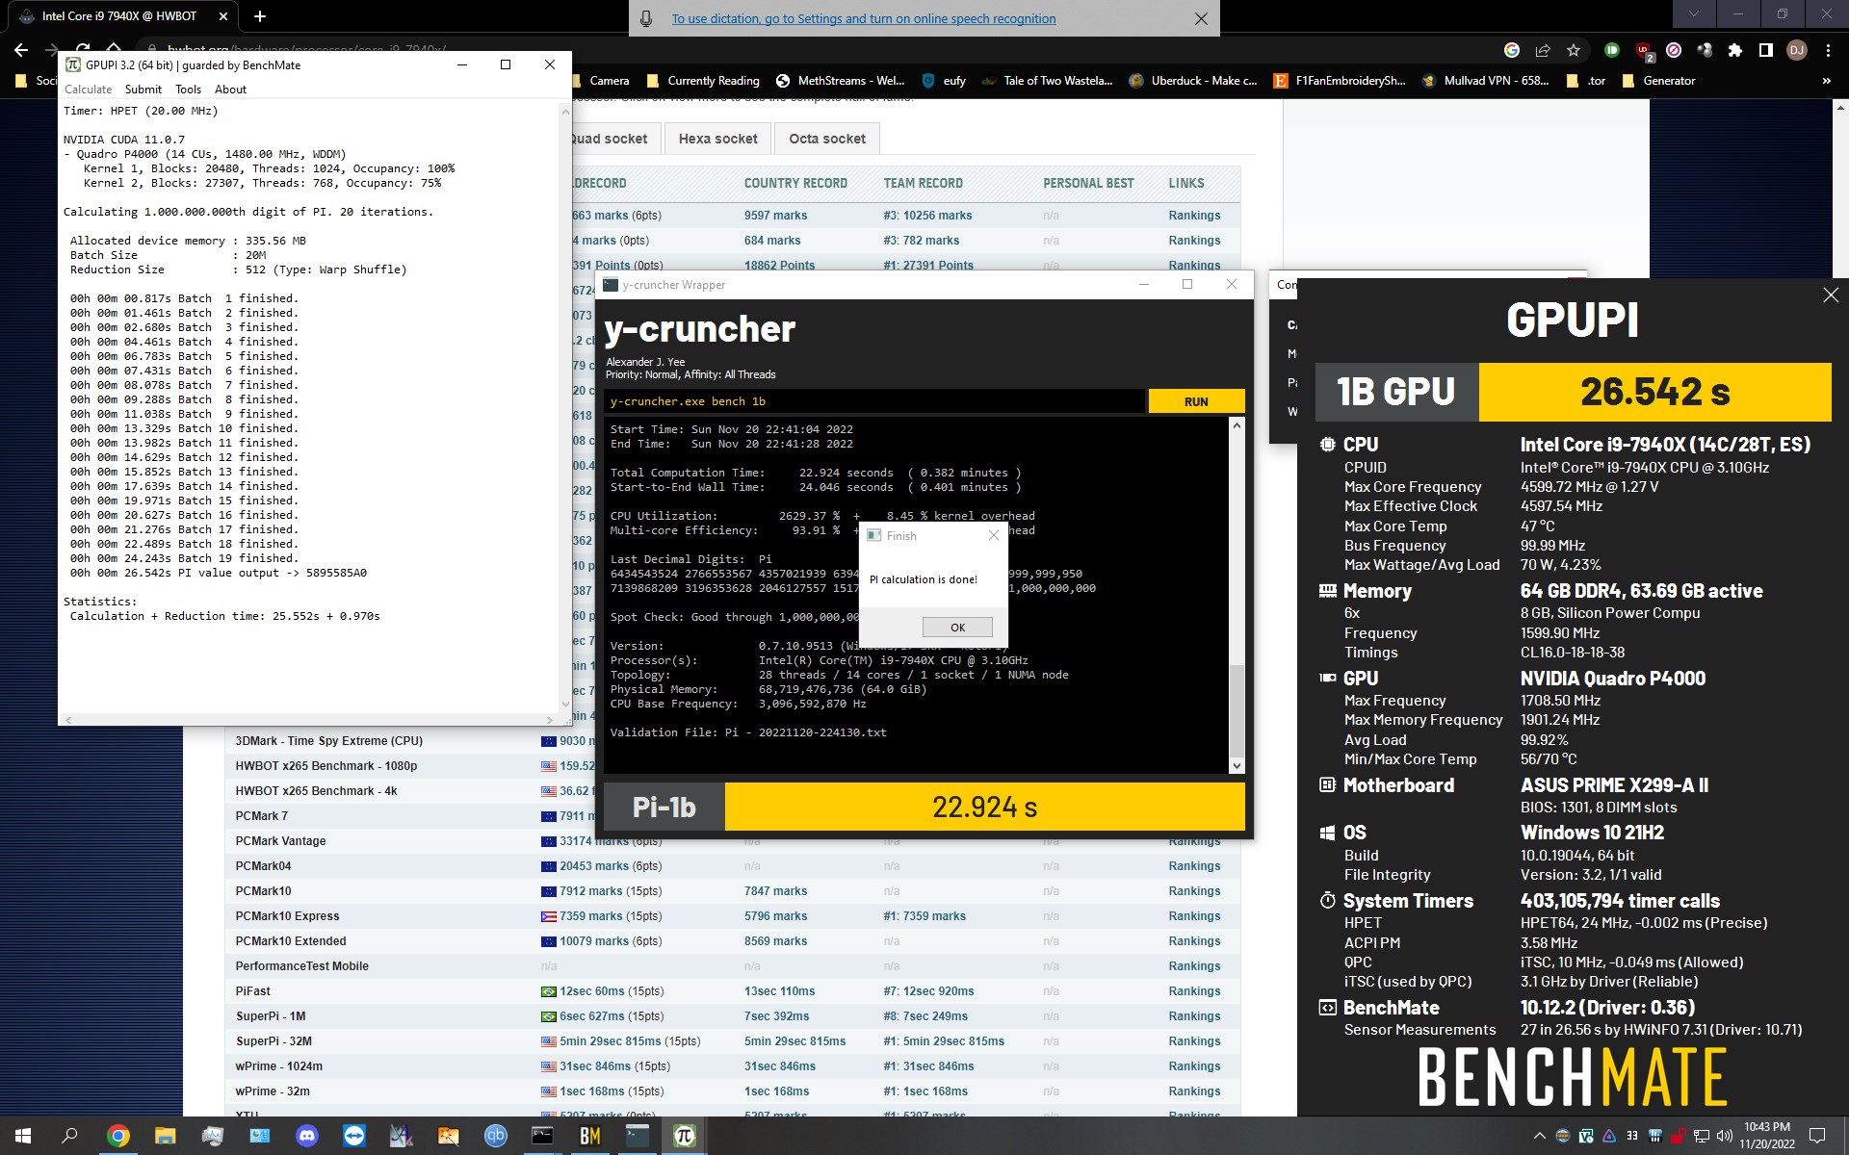Viewport: 1849px width, 1155px height.
Task: Click RUN button in y-cruncher Wrapper
Action: click(1196, 401)
